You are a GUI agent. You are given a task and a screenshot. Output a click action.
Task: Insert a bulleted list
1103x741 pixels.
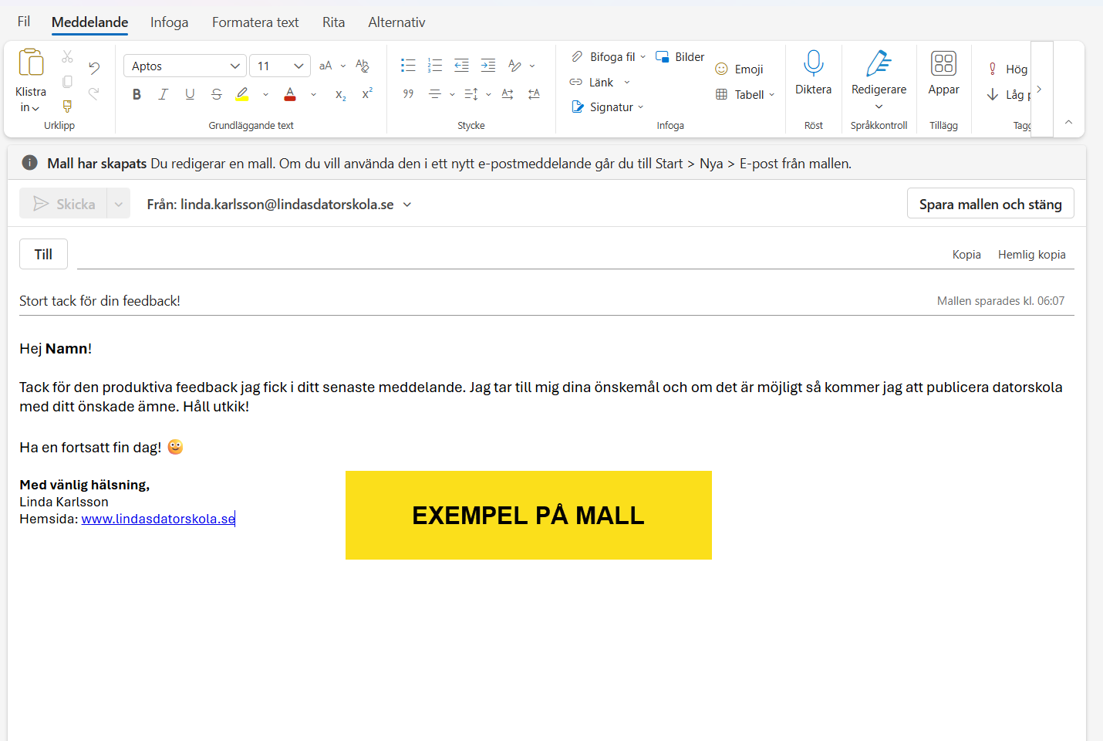pos(408,66)
